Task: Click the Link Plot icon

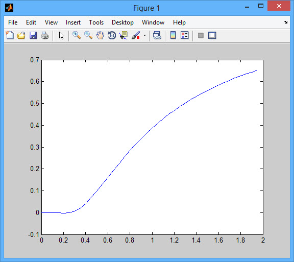Action: [x=157, y=35]
